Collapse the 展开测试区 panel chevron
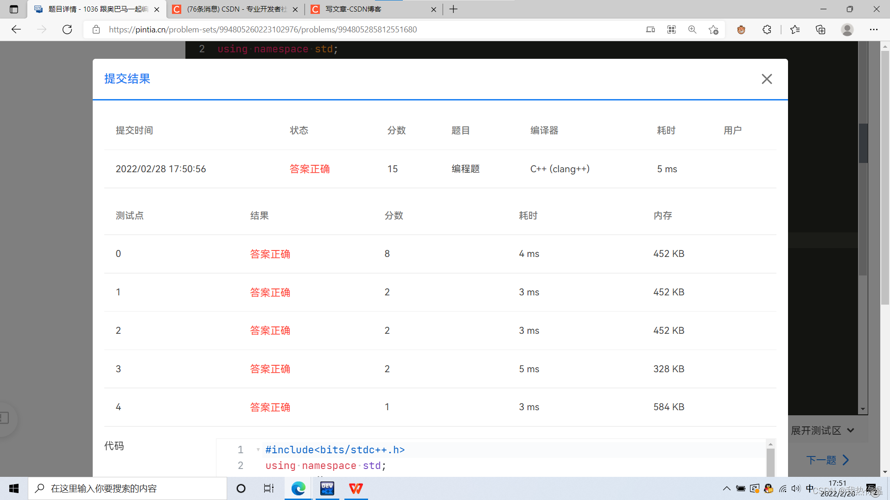 click(x=850, y=430)
